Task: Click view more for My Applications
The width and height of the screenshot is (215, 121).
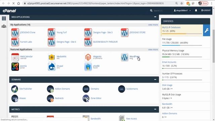Action: point(153,25)
